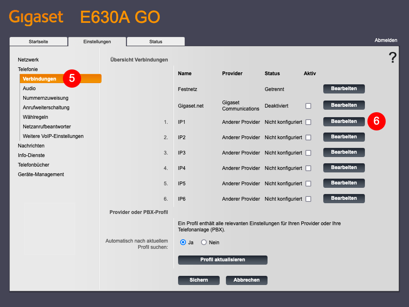409x307 pixels.
Task: Click the E630A GO model title
Action: tap(120, 17)
